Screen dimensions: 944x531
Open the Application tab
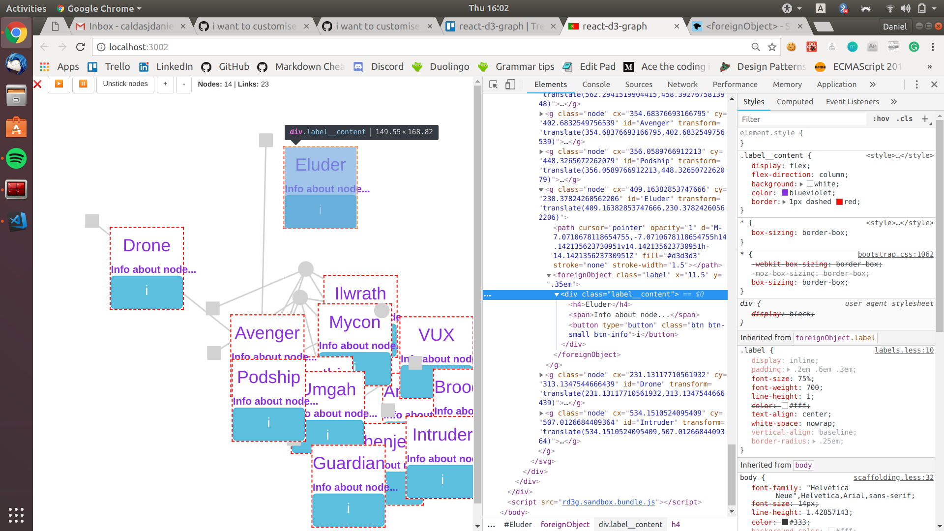(837, 85)
